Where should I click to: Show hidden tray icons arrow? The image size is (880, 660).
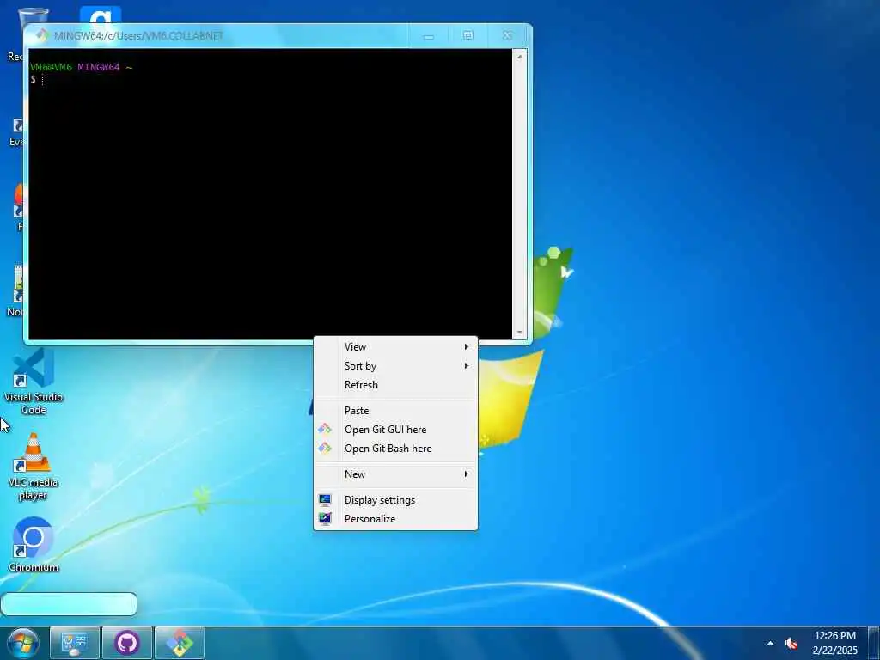pos(770,643)
